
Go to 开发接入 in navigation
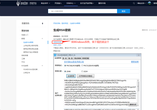(58, 3)
